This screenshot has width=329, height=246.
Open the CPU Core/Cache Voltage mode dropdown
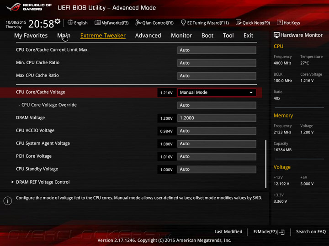point(217,92)
